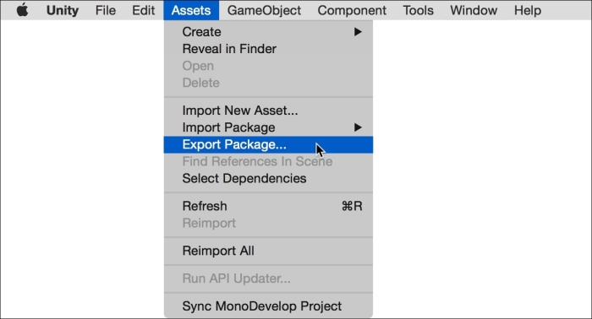Expand the Create submenu arrow
The height and width of the screenshot is (319, 592).
click(x=358, y=31)
